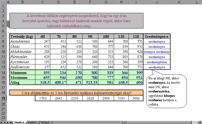Select column C header
The width and height of the screenshot is (202, 124).
(43, 2)
